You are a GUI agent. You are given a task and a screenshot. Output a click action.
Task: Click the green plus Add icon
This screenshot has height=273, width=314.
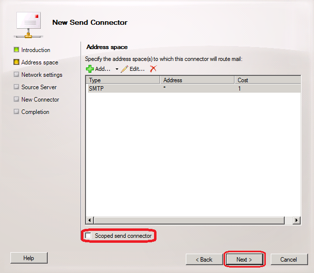click(89, 69)
